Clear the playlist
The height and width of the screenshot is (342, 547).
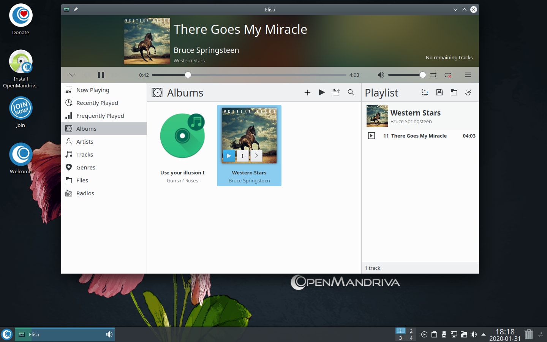[x=468, y=92]
